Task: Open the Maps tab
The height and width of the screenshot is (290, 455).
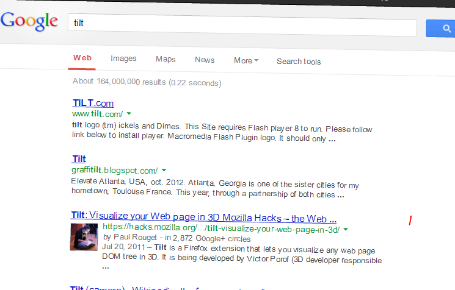Action: pos(166,60)
